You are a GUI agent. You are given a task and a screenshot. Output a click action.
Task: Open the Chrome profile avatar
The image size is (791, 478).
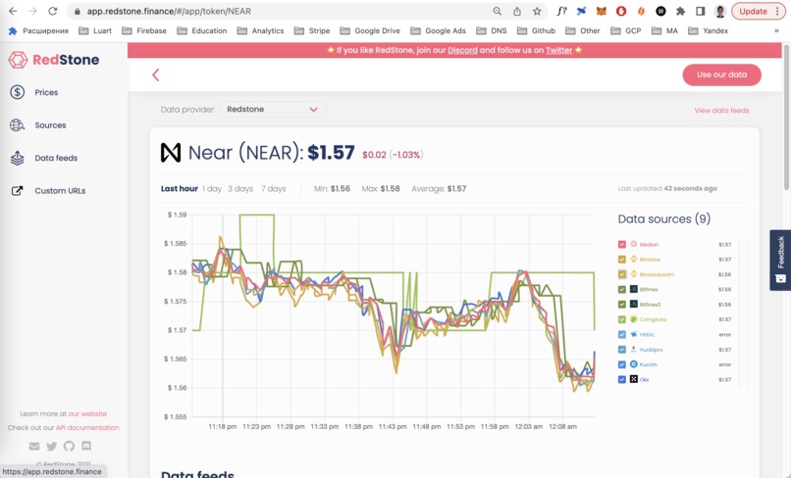(x=720, y=11)
